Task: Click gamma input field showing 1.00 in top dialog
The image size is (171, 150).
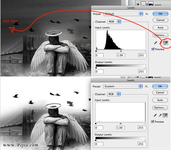Action: pyautogui.click(x=121, y=55)
